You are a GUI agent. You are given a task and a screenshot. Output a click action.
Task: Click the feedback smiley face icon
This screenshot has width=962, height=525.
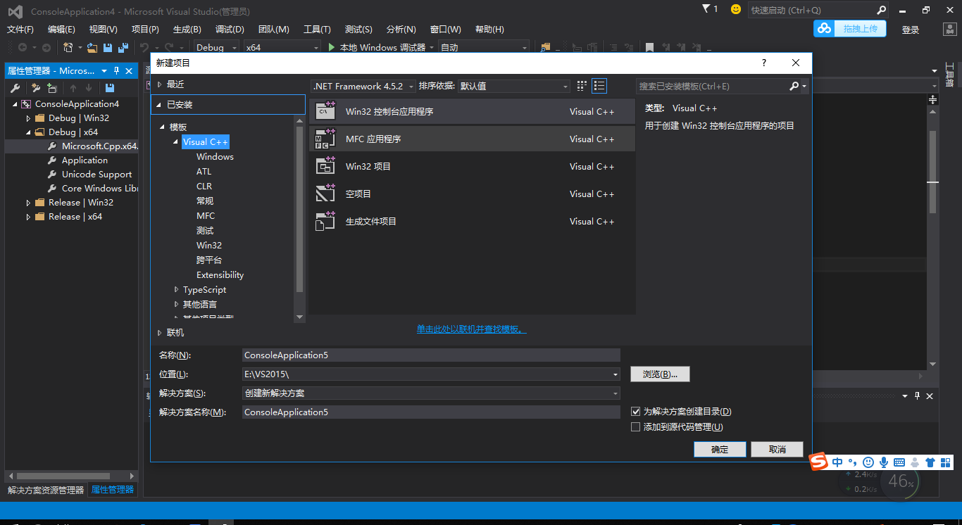pyautogui.click(x=736, y=9)
